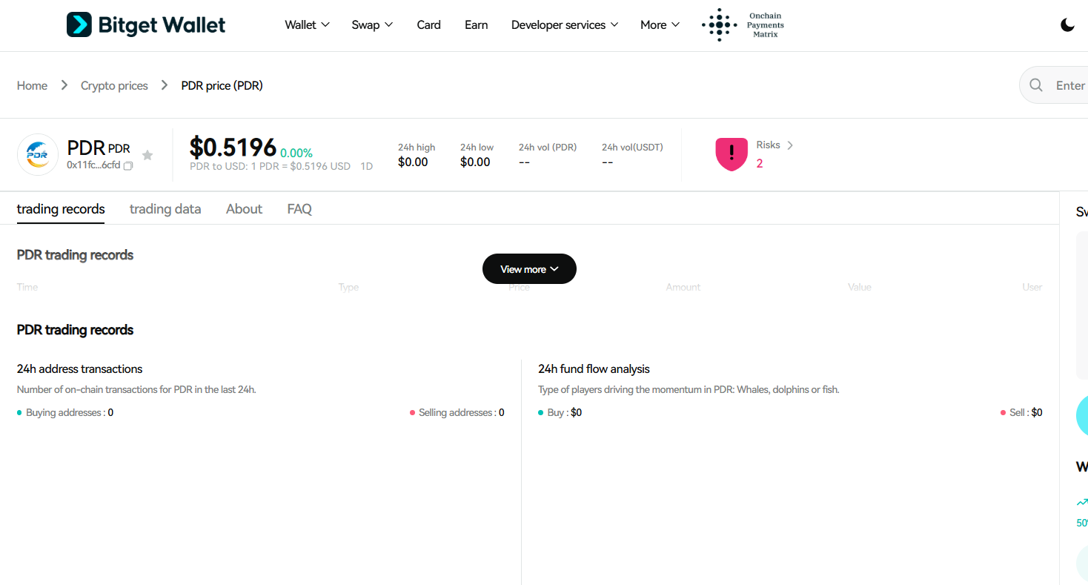Toggle dark mode with the moon icon

click(x=1067, y=24)
